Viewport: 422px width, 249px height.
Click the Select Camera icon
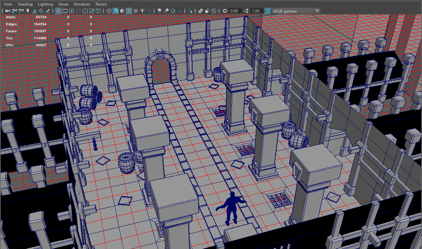pos(7,11)
